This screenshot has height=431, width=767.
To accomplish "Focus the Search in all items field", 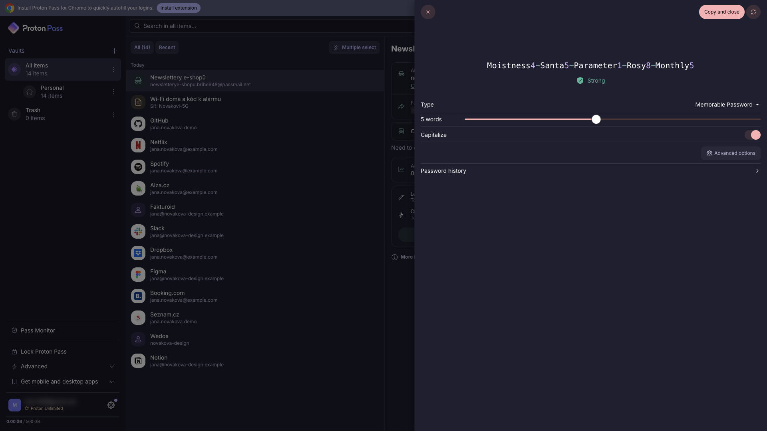I will (x=272, y=26).
